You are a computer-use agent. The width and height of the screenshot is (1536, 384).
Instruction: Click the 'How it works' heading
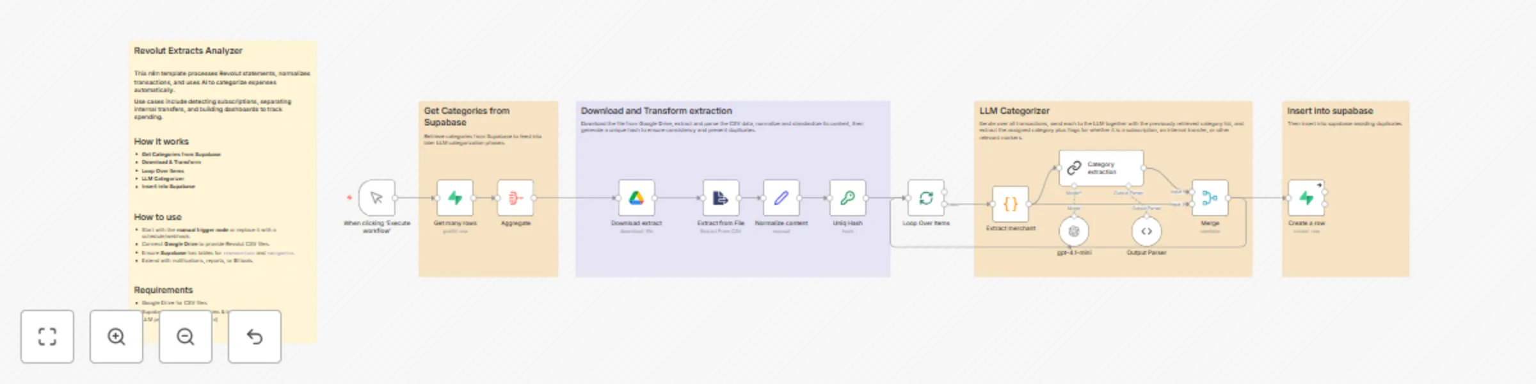(161, 141)
